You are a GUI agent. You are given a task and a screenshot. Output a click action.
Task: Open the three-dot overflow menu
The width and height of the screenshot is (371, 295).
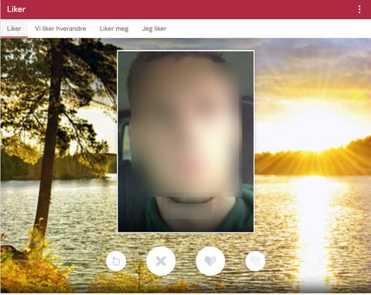click(359, 9)
